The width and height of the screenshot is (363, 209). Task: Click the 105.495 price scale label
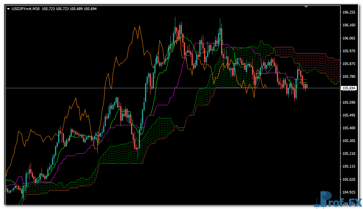point(349,115)
